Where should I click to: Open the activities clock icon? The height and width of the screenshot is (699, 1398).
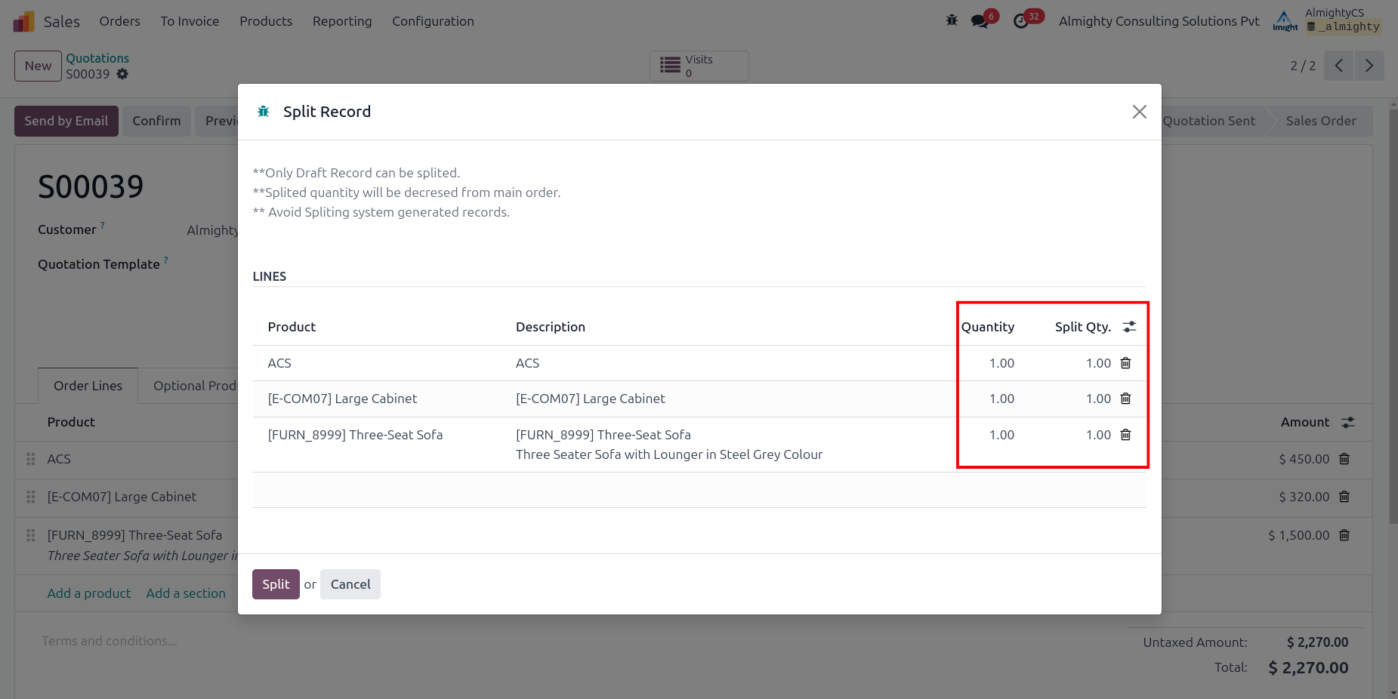tap(1021, 21)
